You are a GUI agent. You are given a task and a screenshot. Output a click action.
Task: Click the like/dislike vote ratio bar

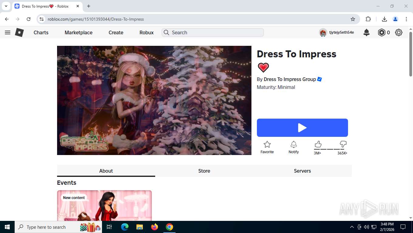[330, 149]
